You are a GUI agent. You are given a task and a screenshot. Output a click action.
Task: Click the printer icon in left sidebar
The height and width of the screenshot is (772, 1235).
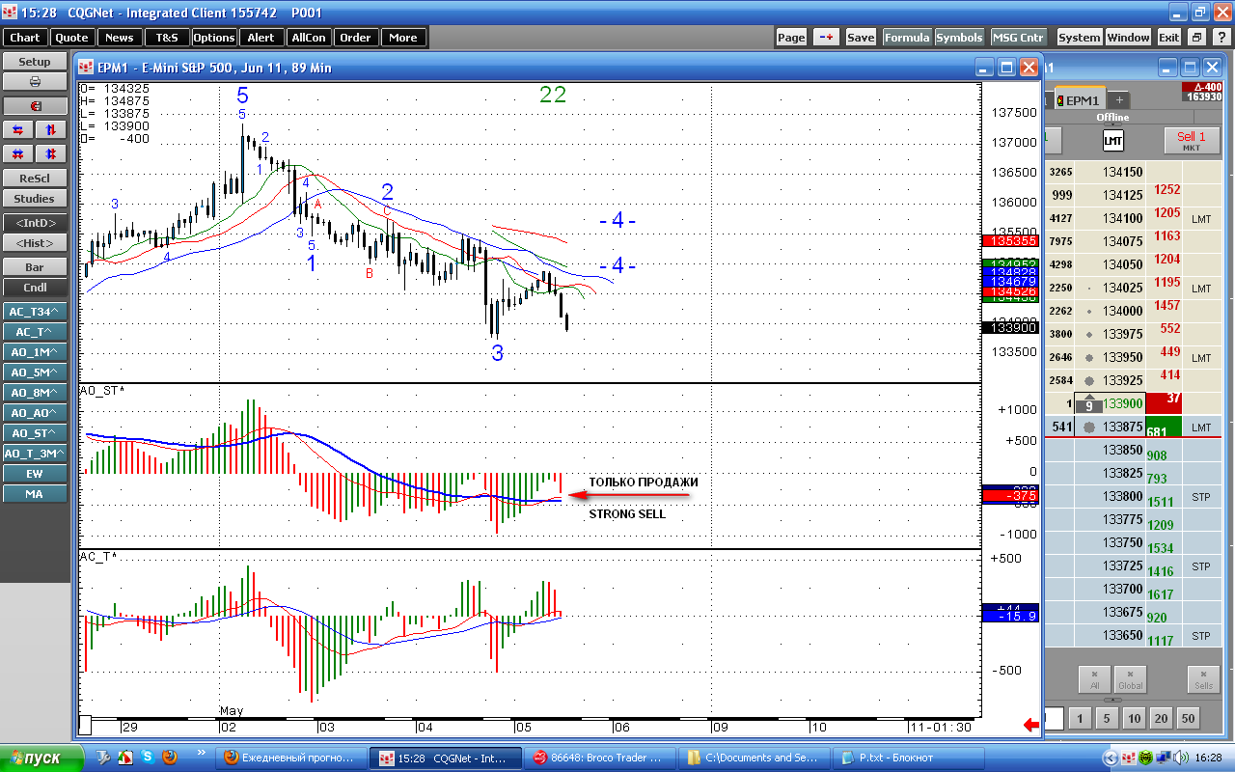35,82
